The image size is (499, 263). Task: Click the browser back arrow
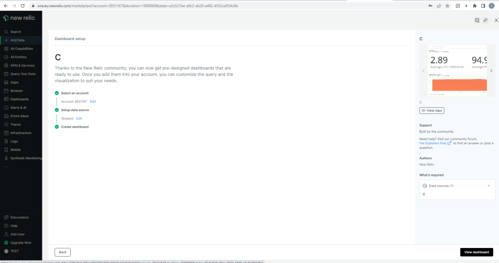click(x=6, y=6)
